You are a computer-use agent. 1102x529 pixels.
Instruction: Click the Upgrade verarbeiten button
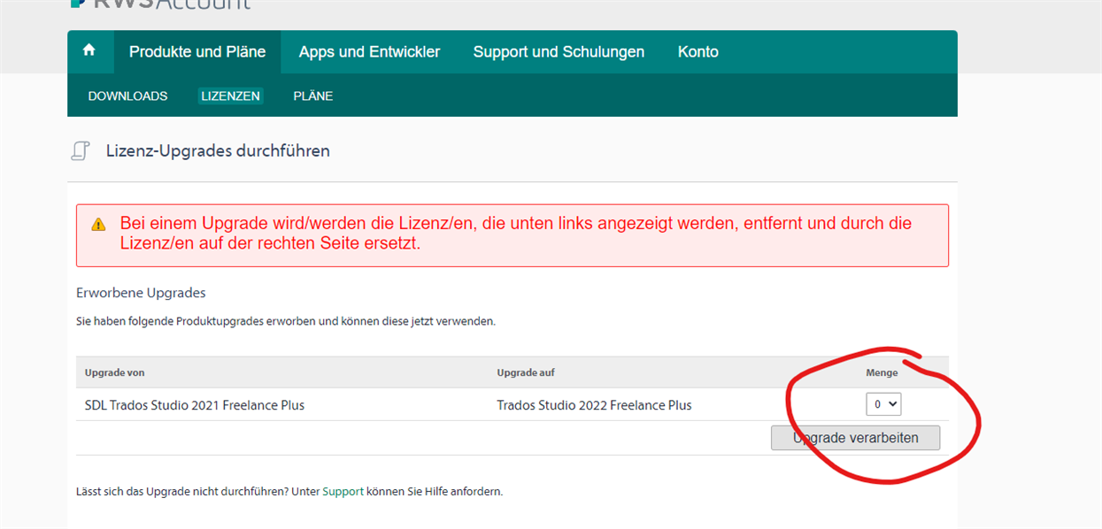[x=855, y=438]
